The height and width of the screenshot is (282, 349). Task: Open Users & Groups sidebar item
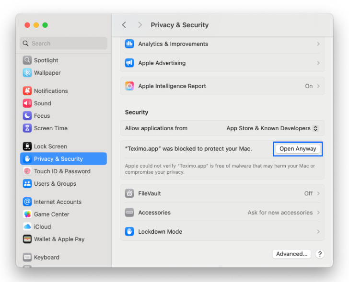[55, 184]
